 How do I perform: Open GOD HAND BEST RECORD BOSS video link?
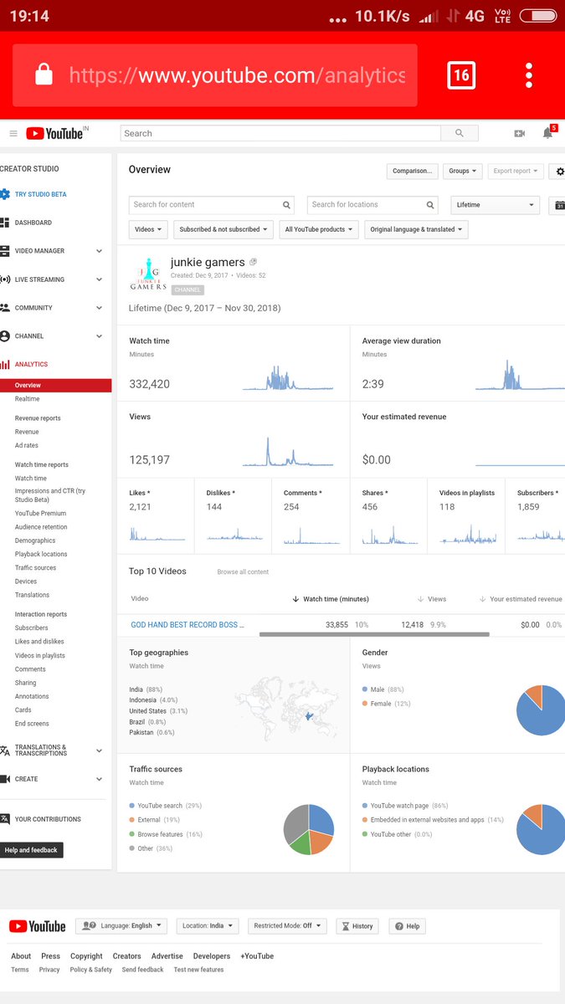point(187,625)
